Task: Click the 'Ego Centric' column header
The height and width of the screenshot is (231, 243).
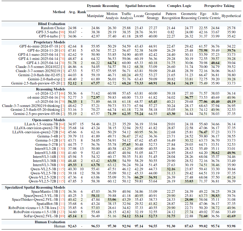Action: coord(203,16)
